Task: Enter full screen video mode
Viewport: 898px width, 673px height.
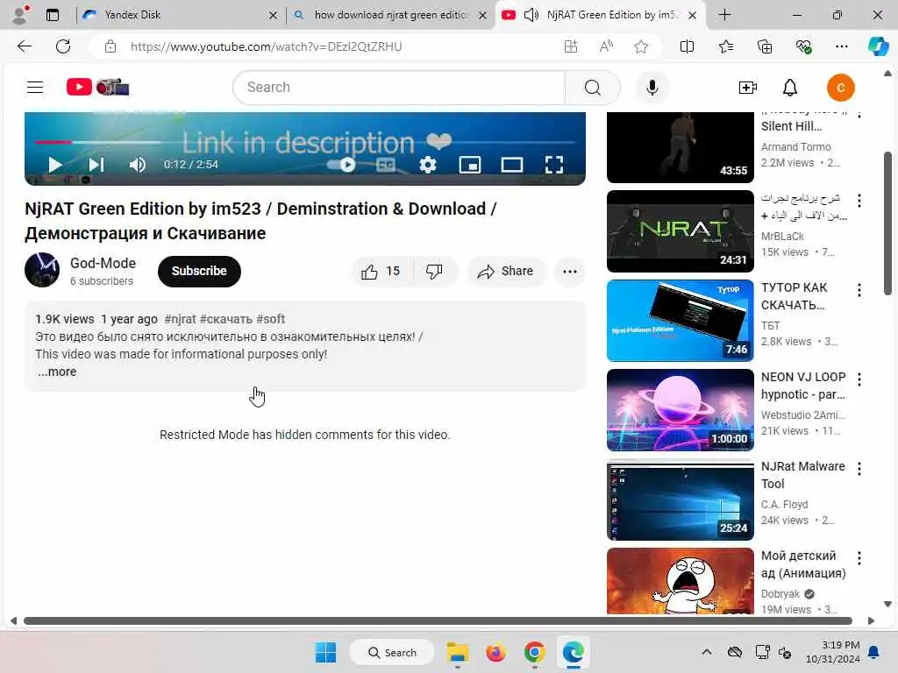Action: [x=554, y=165]
